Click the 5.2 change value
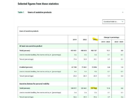Screen dimensions: 139x98 122,88
